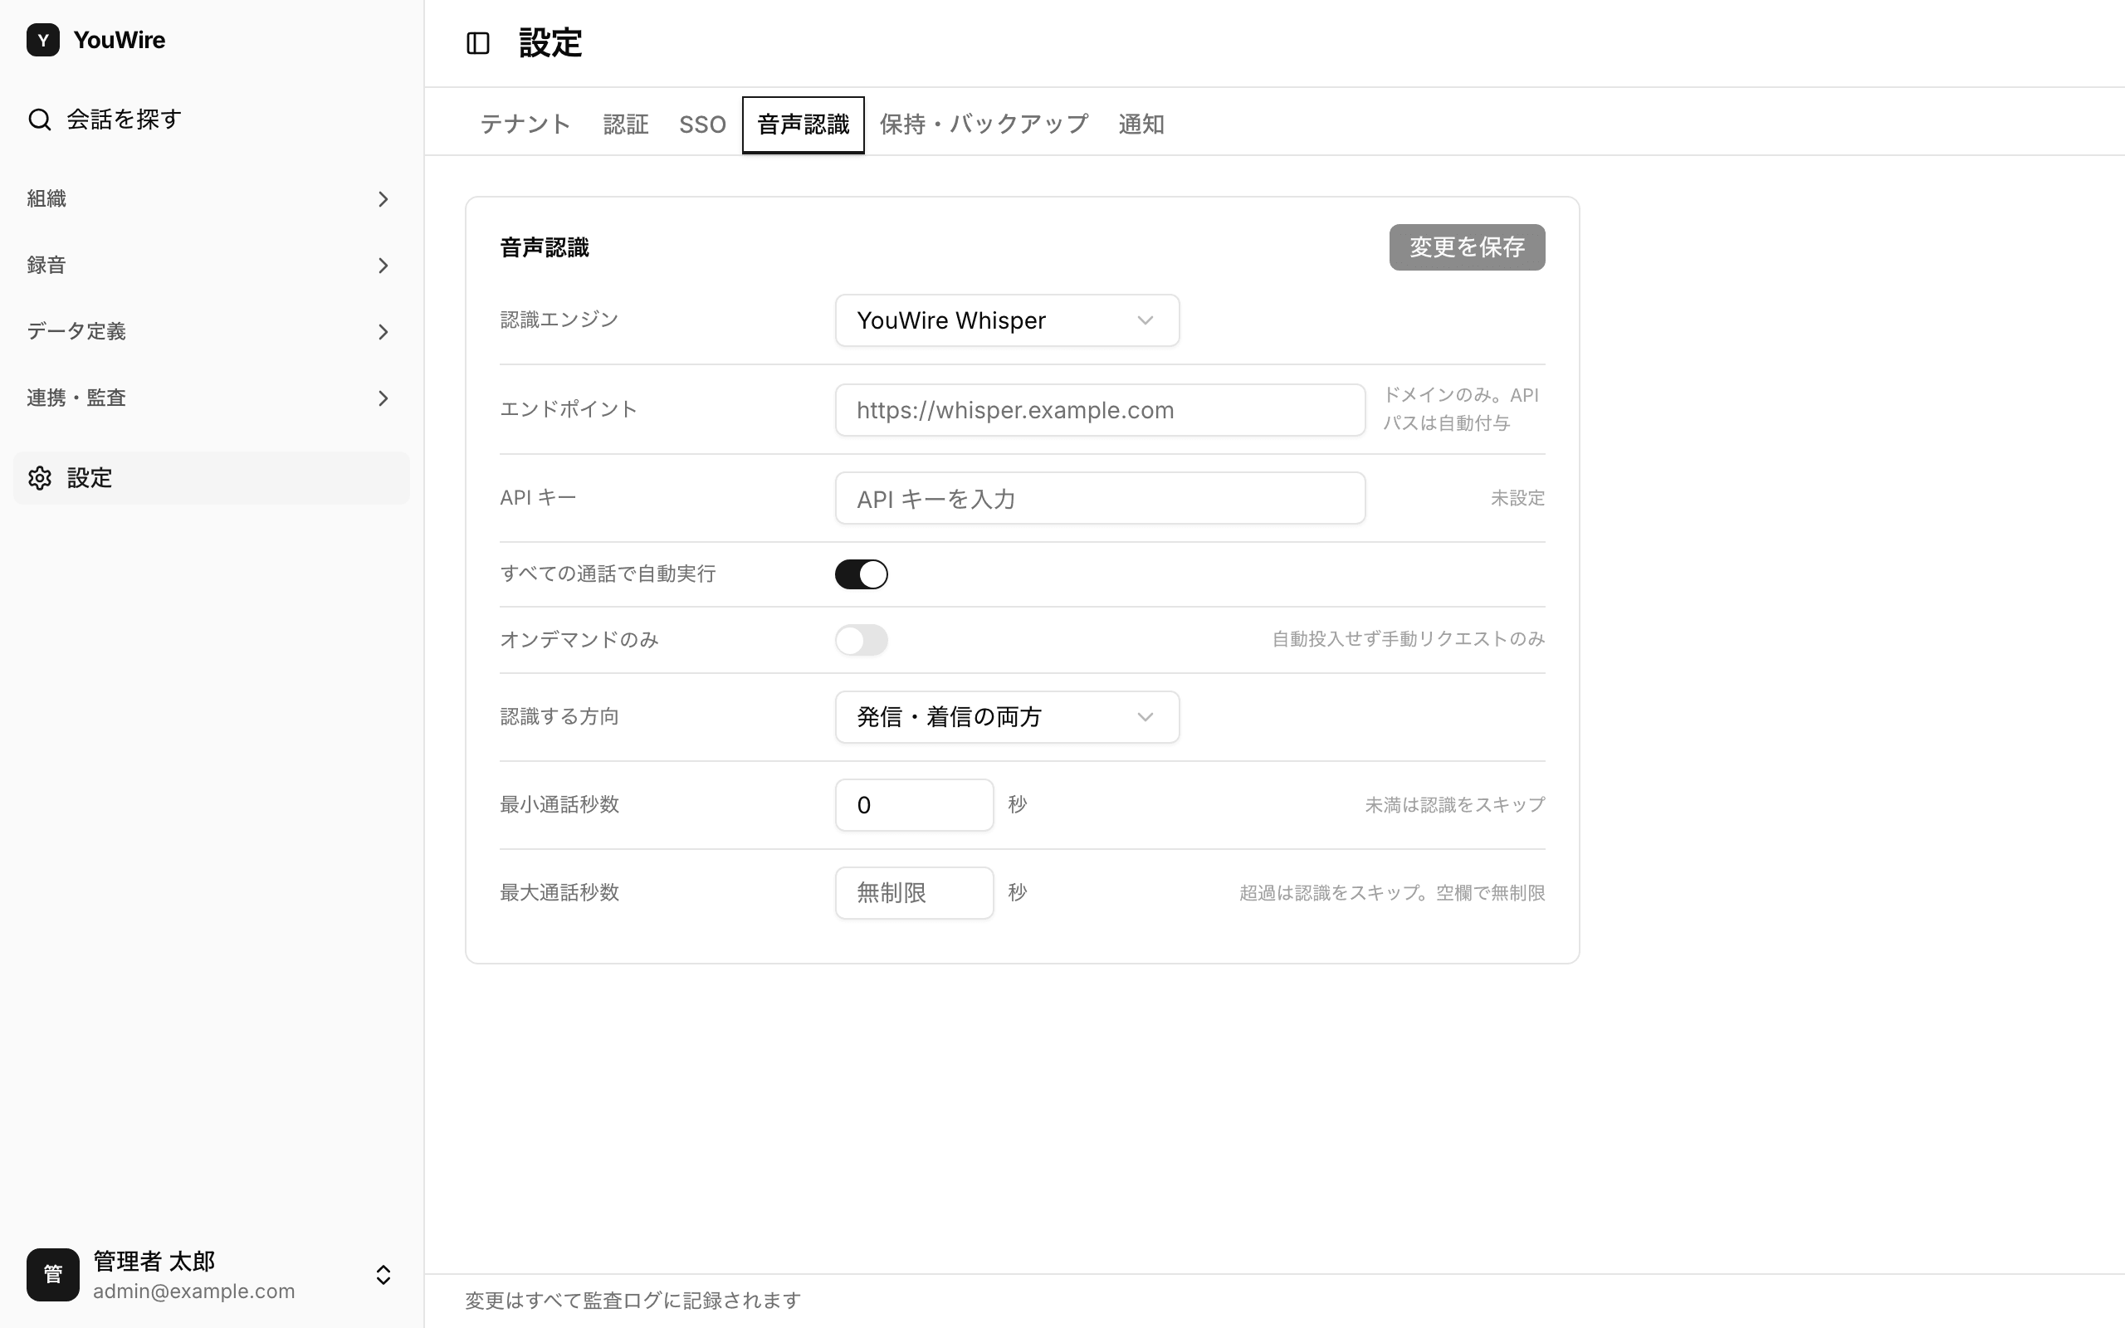
Task: Click the 未満は認識をスキップ hint
Action: [x=1455, y=804]
